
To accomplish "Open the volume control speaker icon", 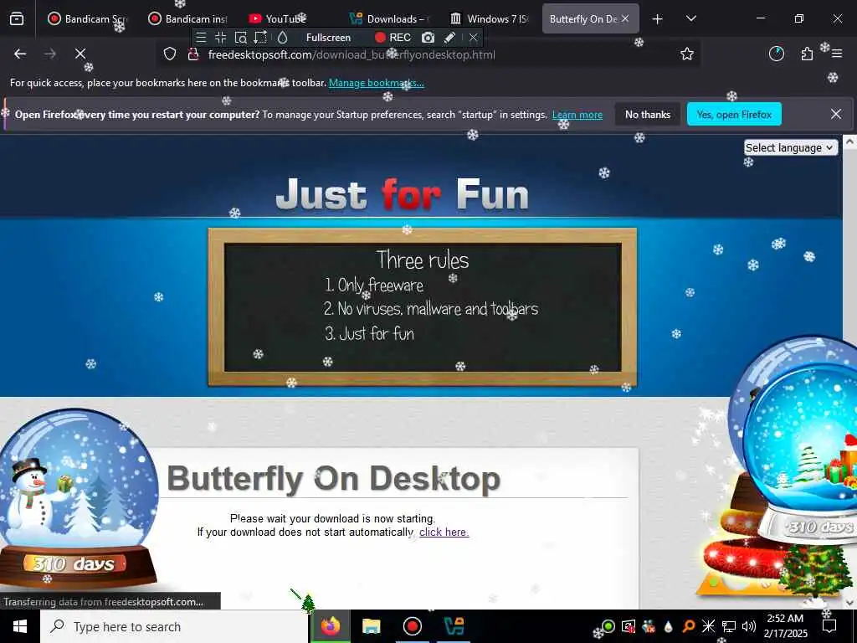I will [749, 626].
